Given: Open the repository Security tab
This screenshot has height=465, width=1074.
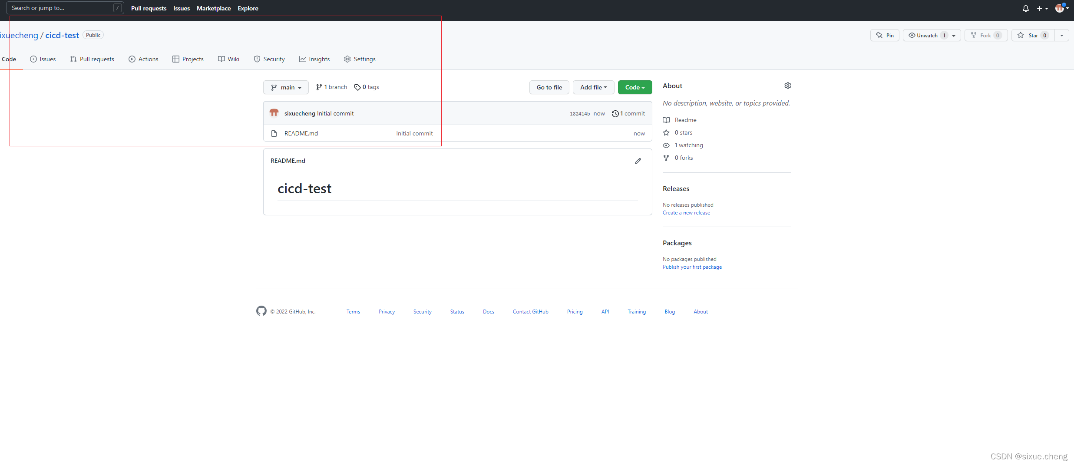Looking at the screenshot, I should pos(269,59).
